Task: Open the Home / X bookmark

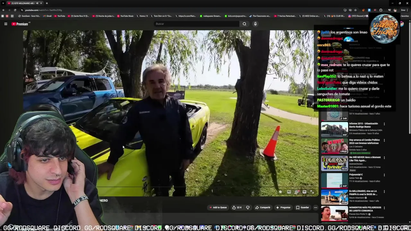Action: click(x=142, y=16)
